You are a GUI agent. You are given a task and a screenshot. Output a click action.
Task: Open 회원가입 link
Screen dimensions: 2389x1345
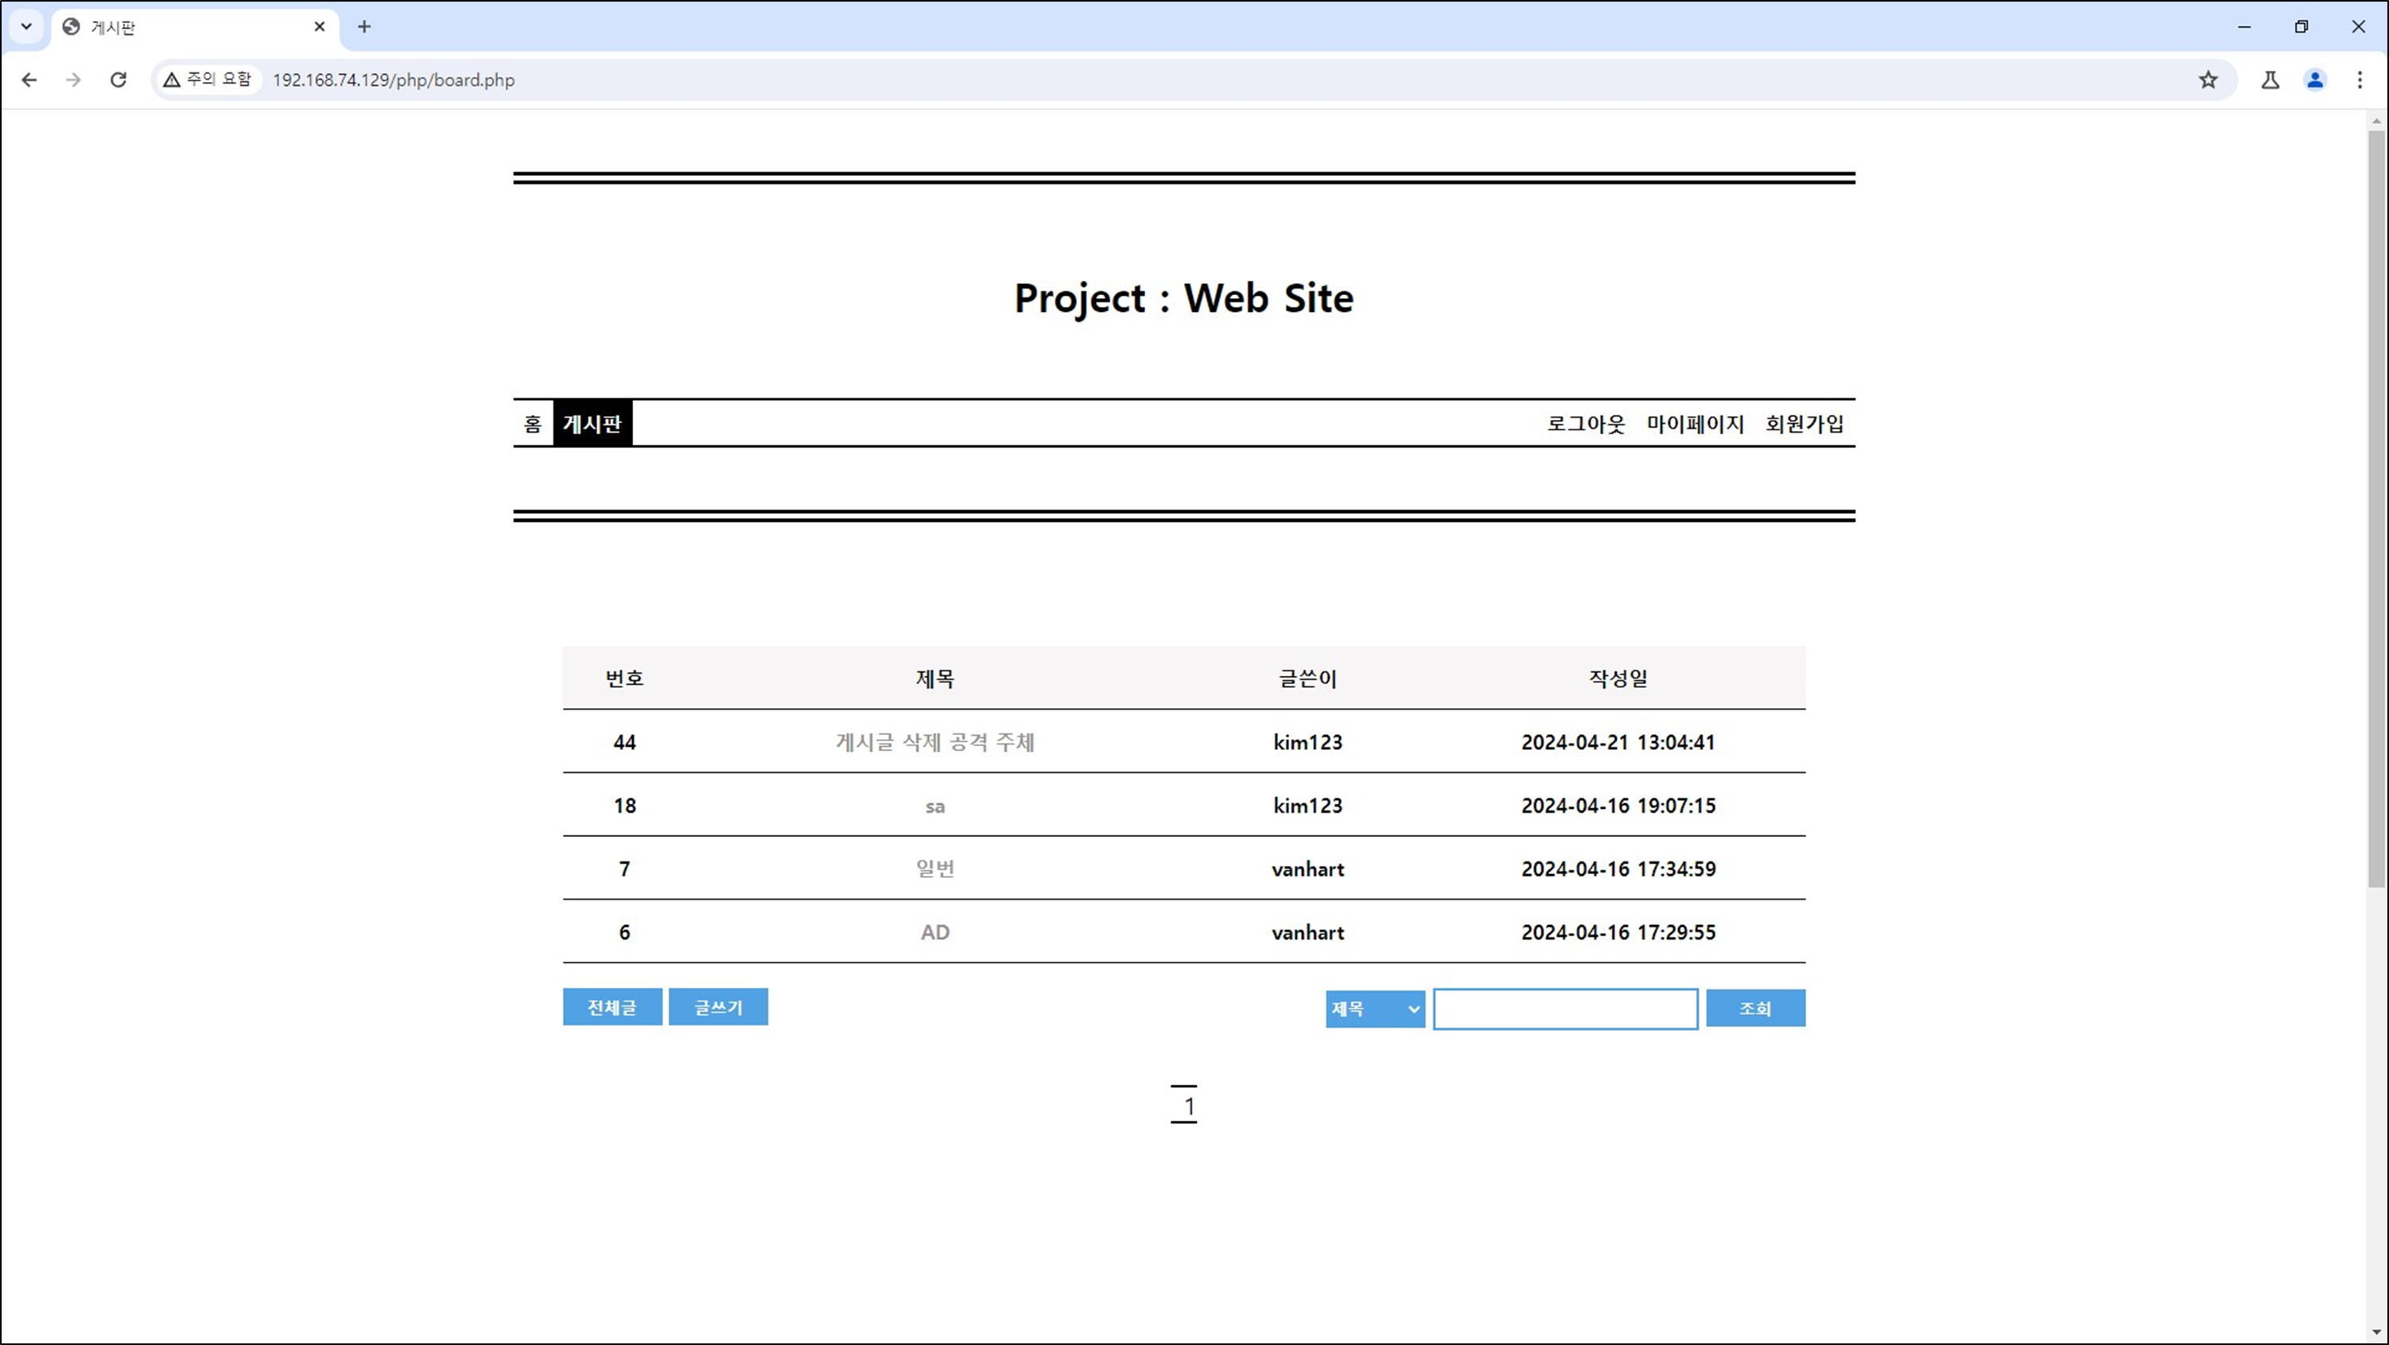[1804, 424]
